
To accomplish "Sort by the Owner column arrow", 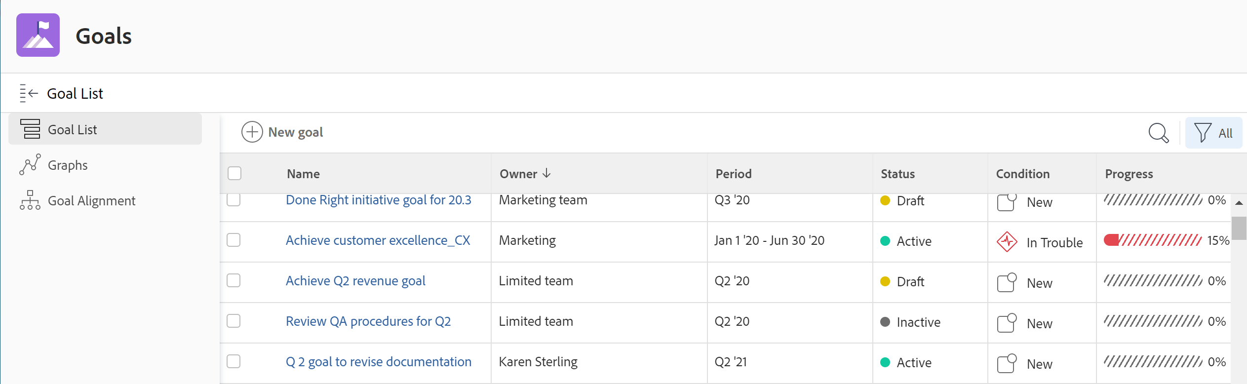I will coord(546,173).
